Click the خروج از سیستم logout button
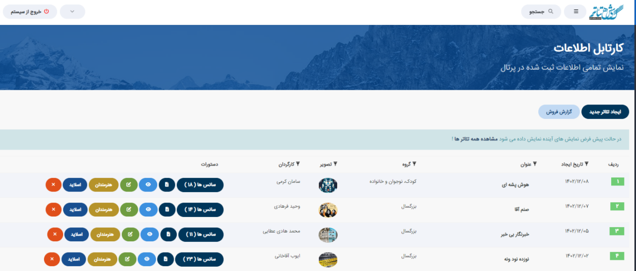The width and height of the screenshot is (636, 271). coord(30,12)
